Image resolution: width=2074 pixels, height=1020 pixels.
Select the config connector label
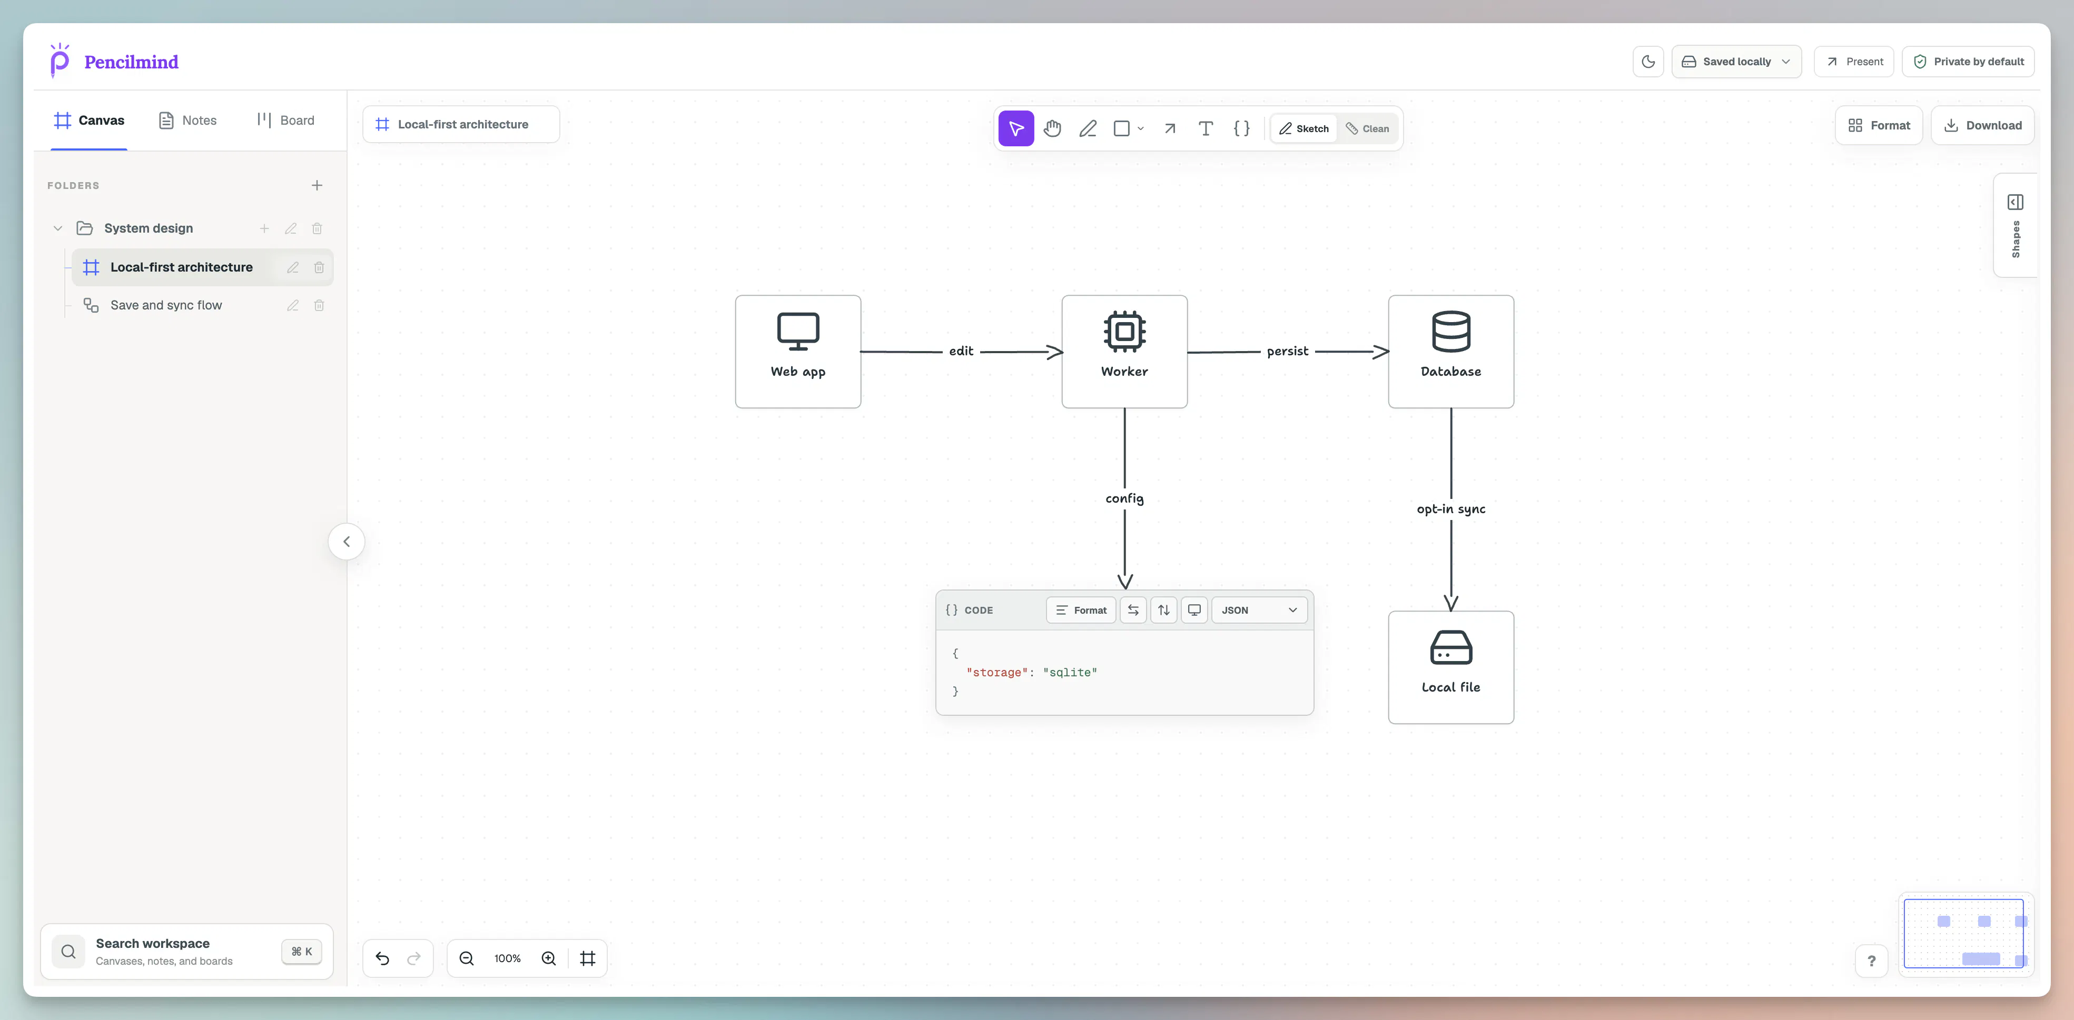[1125, 499]
